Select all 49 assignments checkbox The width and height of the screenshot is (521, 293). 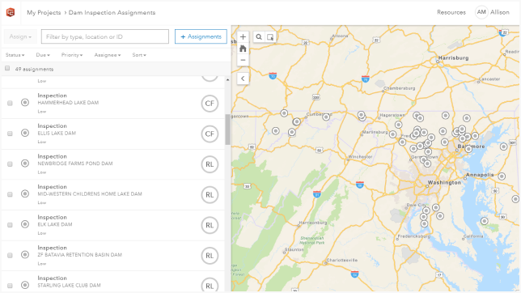click(7, 69)
